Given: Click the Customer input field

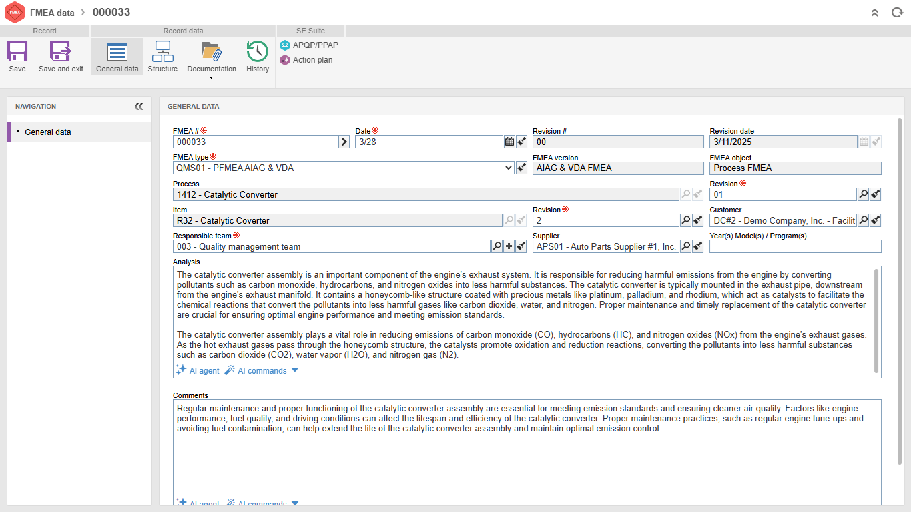Looking at the screenshot, I should pyautogui.click(x=784, y=220).
